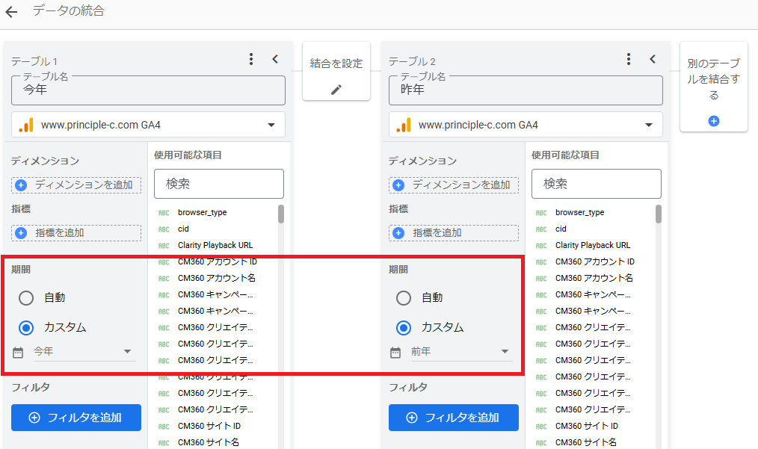Select カスタム period option in Table 1
Image resolution: width=758 pixels, height=449 pixels.
tap(26, 327)
